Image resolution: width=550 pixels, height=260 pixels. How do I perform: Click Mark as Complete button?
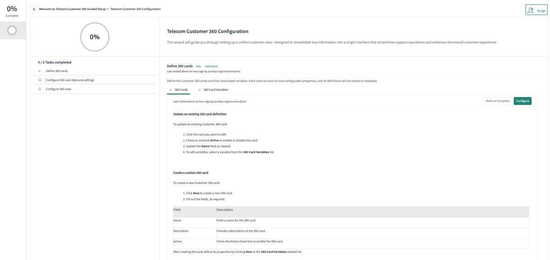click(x=498, y=101)
